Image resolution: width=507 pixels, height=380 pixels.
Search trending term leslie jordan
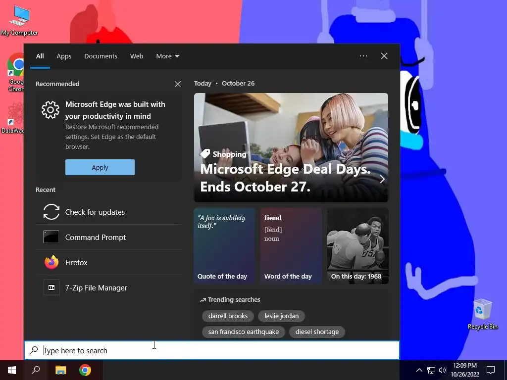point(281,316)
